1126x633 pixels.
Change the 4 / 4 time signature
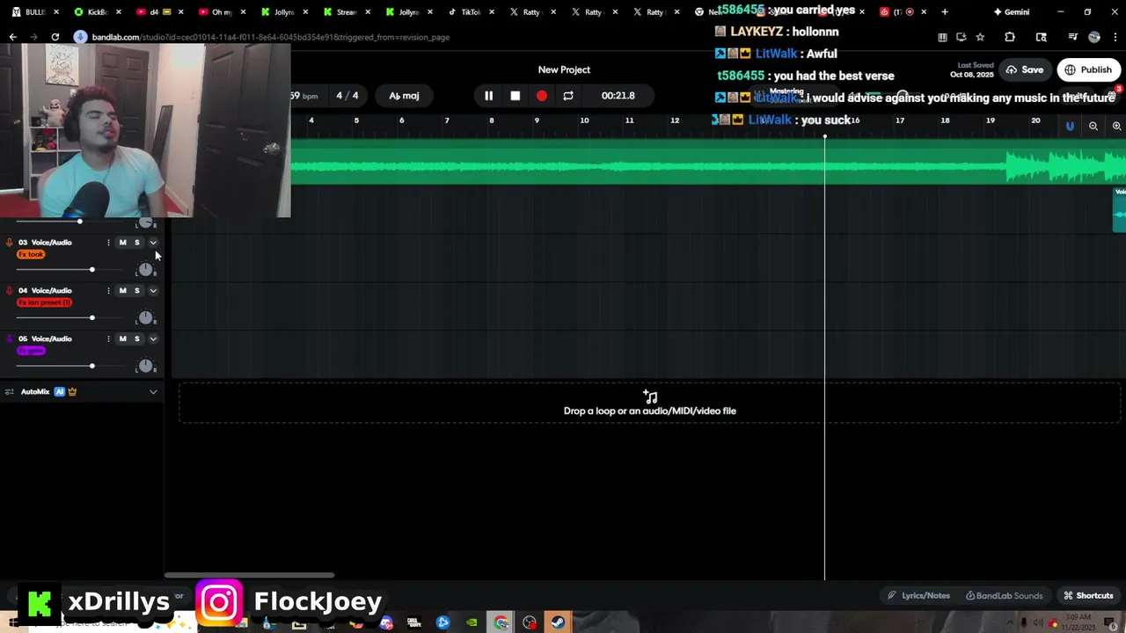click(347, 96)
